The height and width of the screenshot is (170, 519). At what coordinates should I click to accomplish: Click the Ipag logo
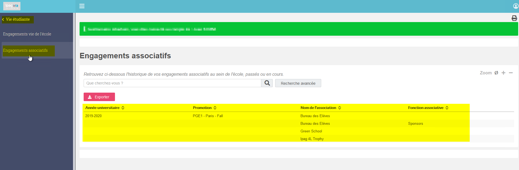[x=12, y=6]
